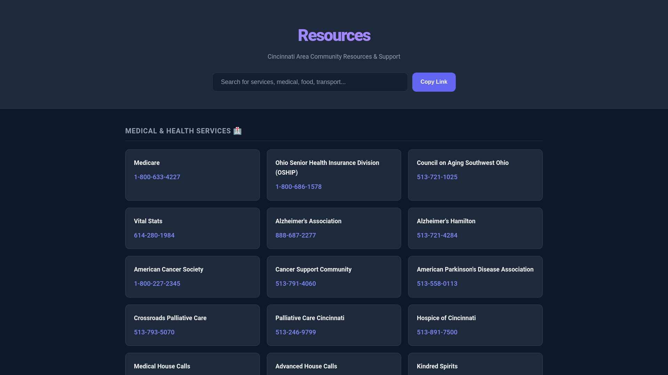Select the Crossroads Palliative Care title
The image size is (668, 375).
click(x=170, y=318)
